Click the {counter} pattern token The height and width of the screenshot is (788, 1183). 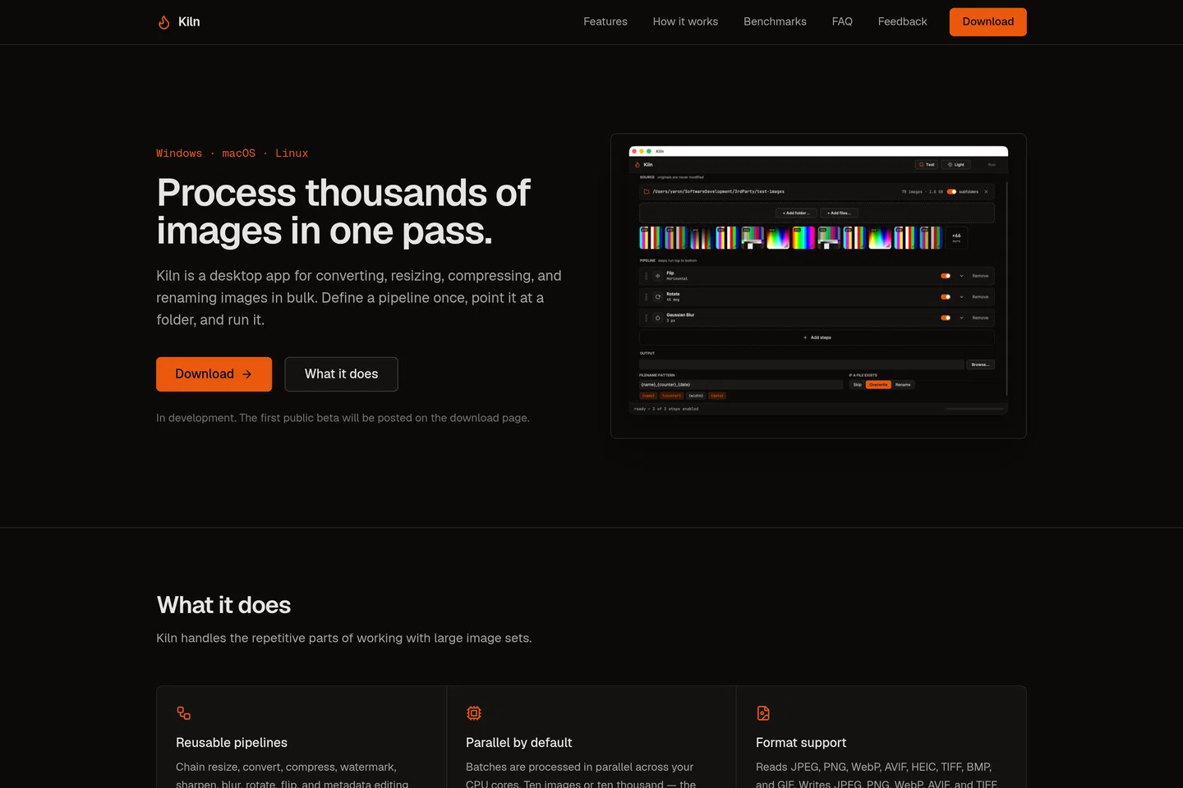pyautogui.click(x=671, y=396)
